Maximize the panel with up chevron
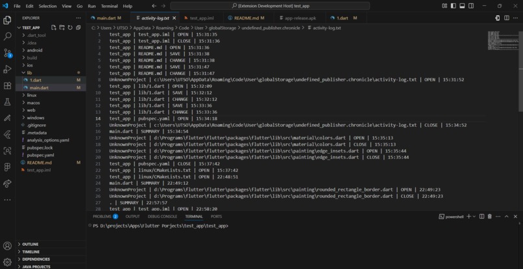Image resolution: width=523 pixels, height=269 pixels. coord(506,217)
